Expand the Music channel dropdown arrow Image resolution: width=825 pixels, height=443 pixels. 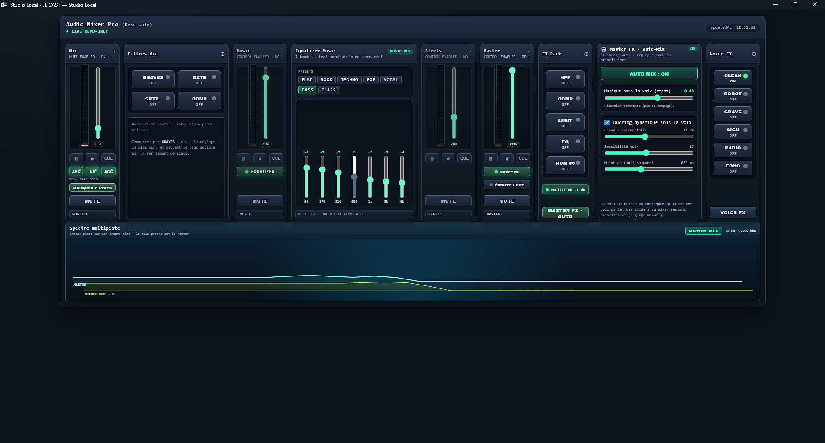point(282,51)
